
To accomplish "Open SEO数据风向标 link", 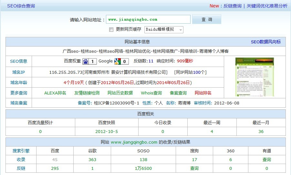I will click(x=266, y=42).
